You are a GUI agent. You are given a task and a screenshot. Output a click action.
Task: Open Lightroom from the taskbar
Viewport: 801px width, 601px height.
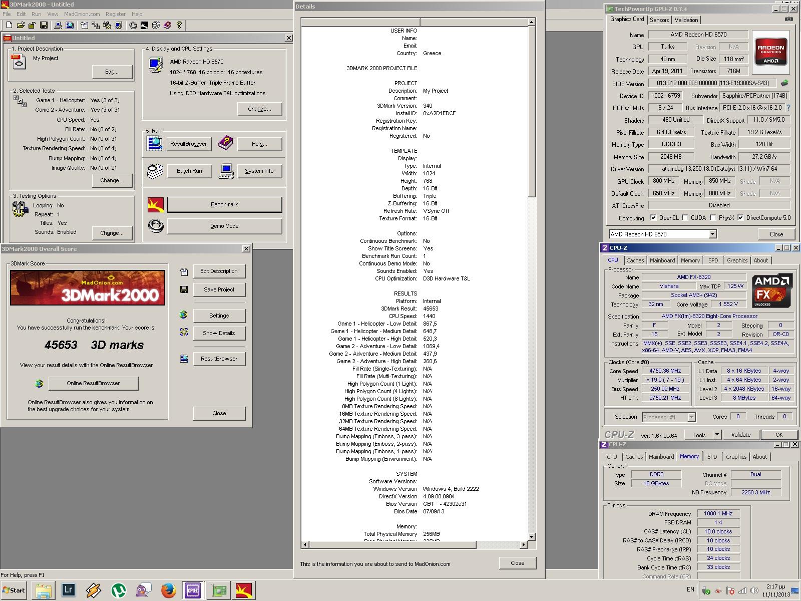tap(68, 590)
